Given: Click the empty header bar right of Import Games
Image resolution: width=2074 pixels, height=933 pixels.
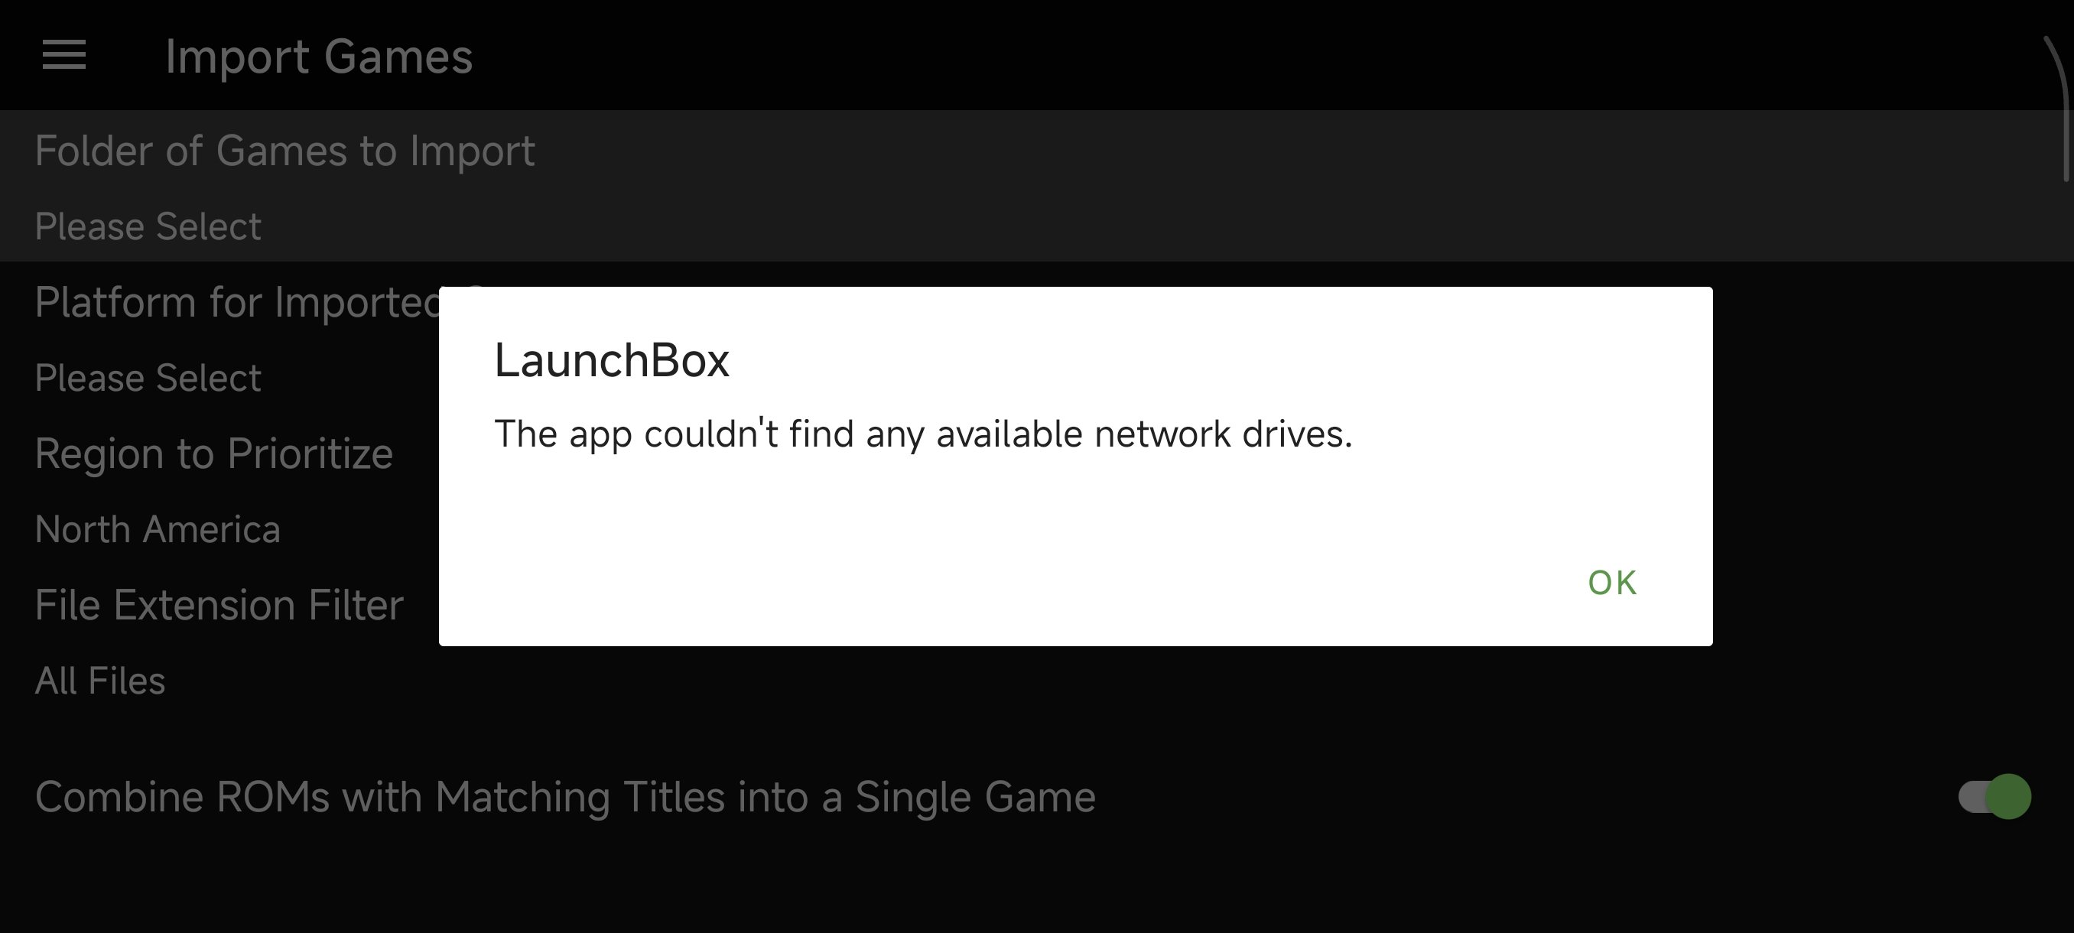Looking at the screenshot, I should click(1208, 55).
